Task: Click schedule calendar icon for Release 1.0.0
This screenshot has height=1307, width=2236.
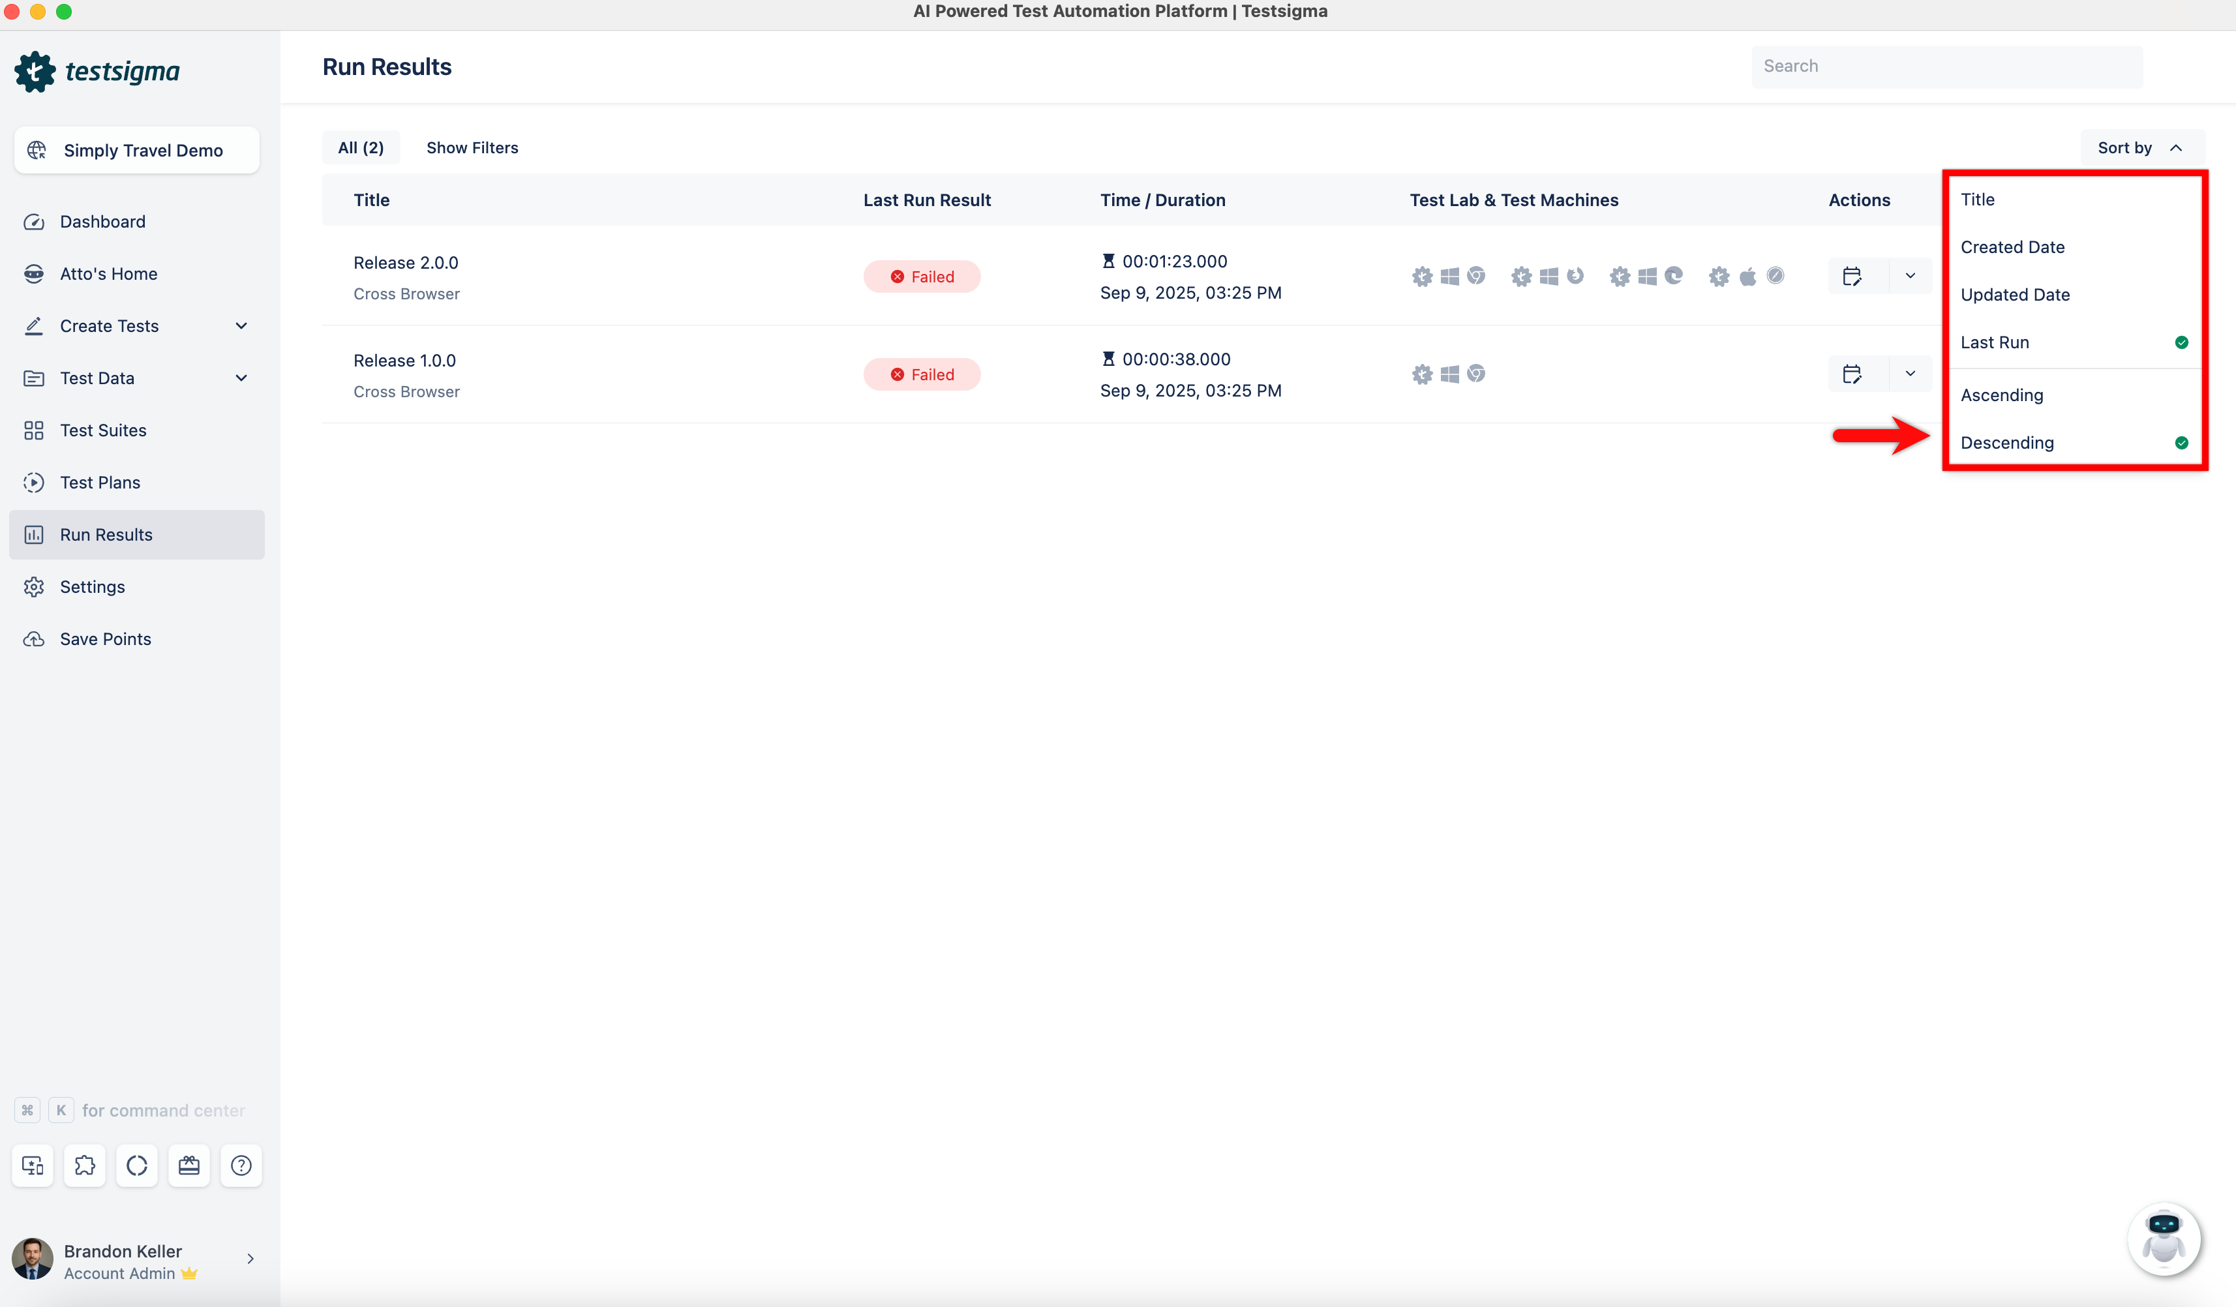Action: [1852, 374]
